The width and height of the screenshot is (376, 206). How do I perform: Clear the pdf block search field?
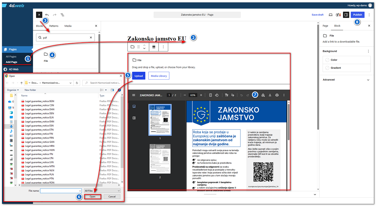click(x=91, y=38)
